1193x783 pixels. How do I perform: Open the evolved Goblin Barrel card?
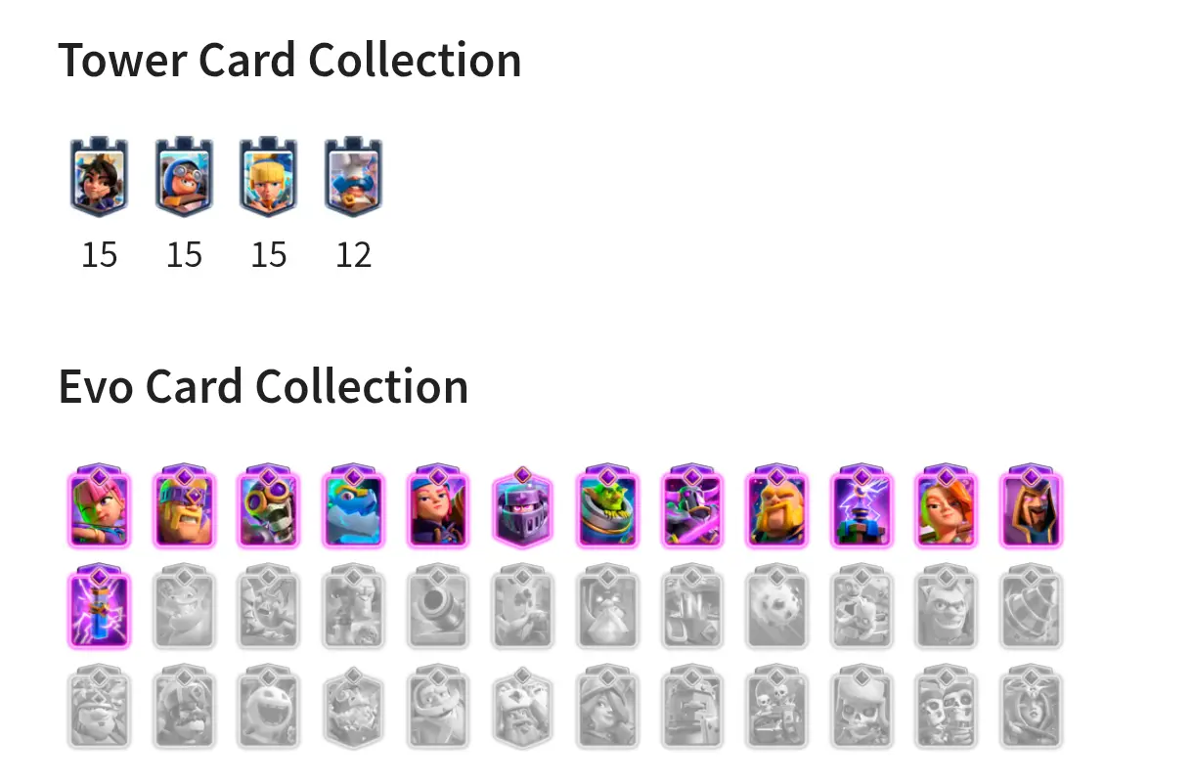(x=607, y=506)
